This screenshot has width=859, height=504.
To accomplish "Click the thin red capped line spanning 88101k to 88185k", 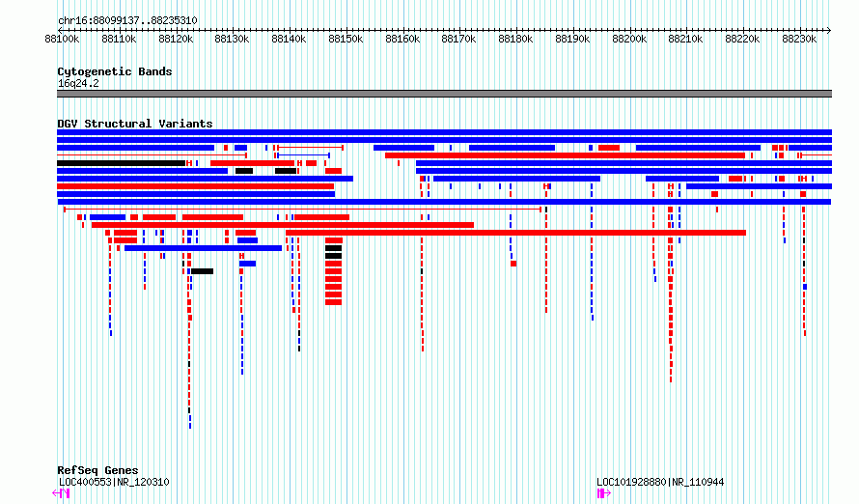I will click(302, 210).
